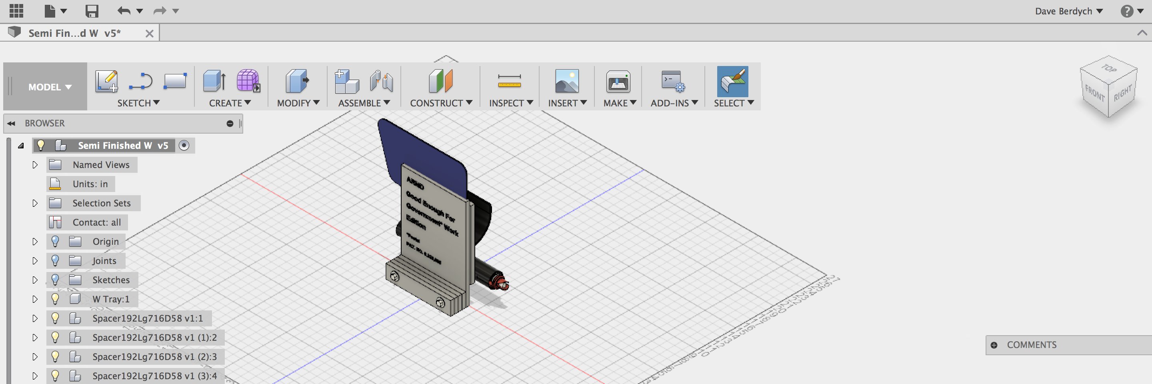Screen dimensions: 1152x384
Task: Select the sketch Rectangle tool
Action: pyautogui.click(x=175, y=81)
